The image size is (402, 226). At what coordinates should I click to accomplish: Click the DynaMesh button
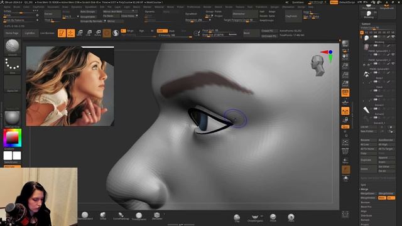pyautogui.click(x=191, y=14)
